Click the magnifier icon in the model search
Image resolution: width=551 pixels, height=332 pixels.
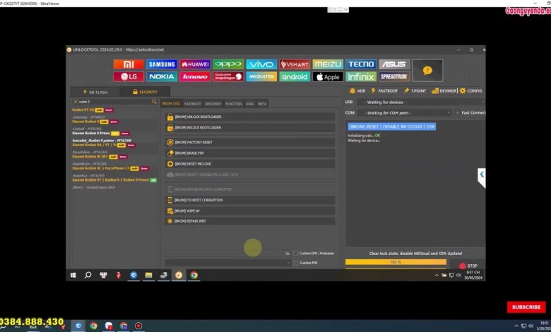pos(154,102)
